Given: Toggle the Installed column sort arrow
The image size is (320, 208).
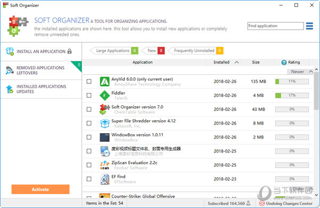Looking at the screenshot, I should [237, 62].
